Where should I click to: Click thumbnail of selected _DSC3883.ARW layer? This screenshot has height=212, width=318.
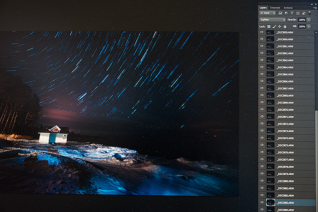click(270, 202)
